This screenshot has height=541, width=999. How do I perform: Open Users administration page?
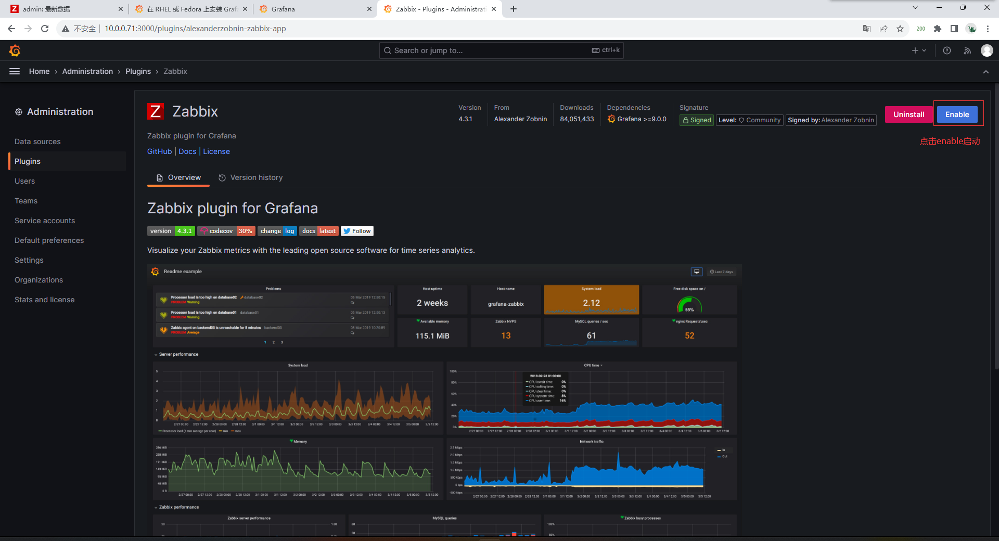pyautogui.click(x=24, y=181)
